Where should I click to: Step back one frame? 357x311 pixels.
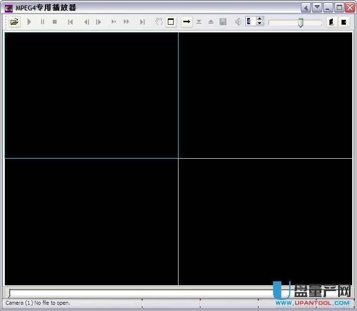click(x=87, y=22)
